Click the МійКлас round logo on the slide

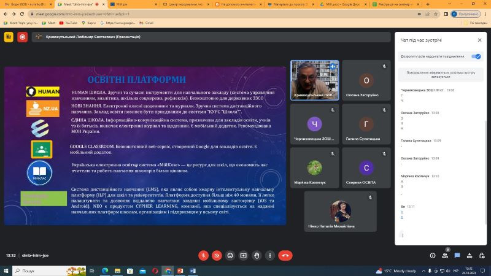tap(39, 173)
